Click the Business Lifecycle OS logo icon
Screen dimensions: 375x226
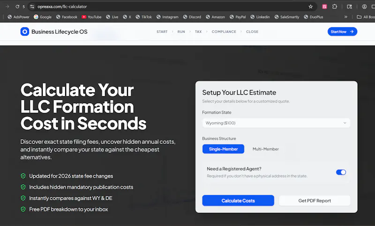tap(25, 31)
